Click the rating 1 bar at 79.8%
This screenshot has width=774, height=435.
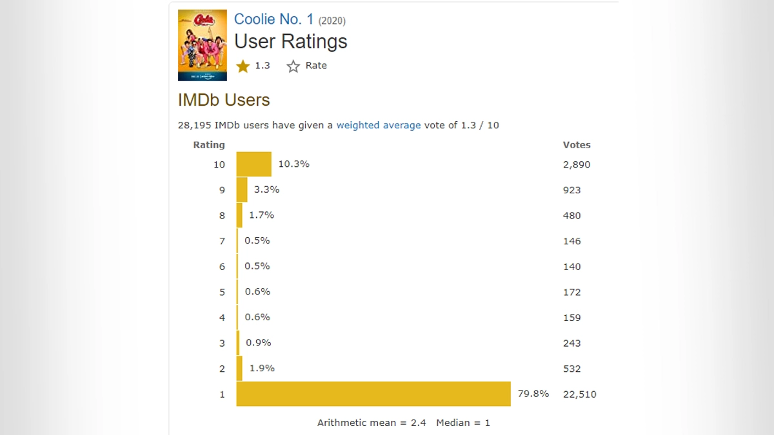pos(373,394)
